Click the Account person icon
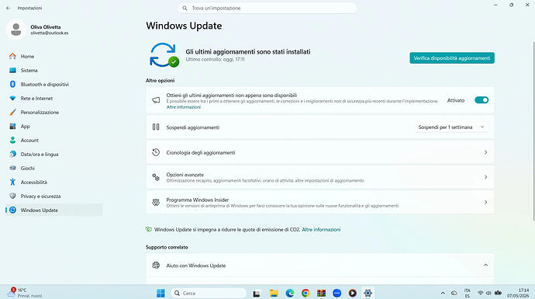The height and width of the screenshot is (299, 535). pos(12,140)
